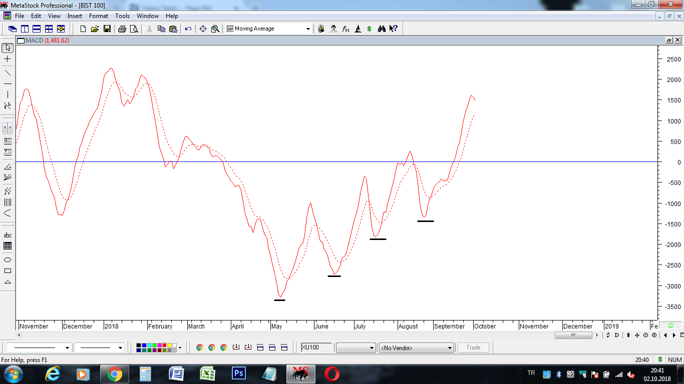Expand the color palette dropdown arrow
Screen dimensions: 684x384
point(180,347)
